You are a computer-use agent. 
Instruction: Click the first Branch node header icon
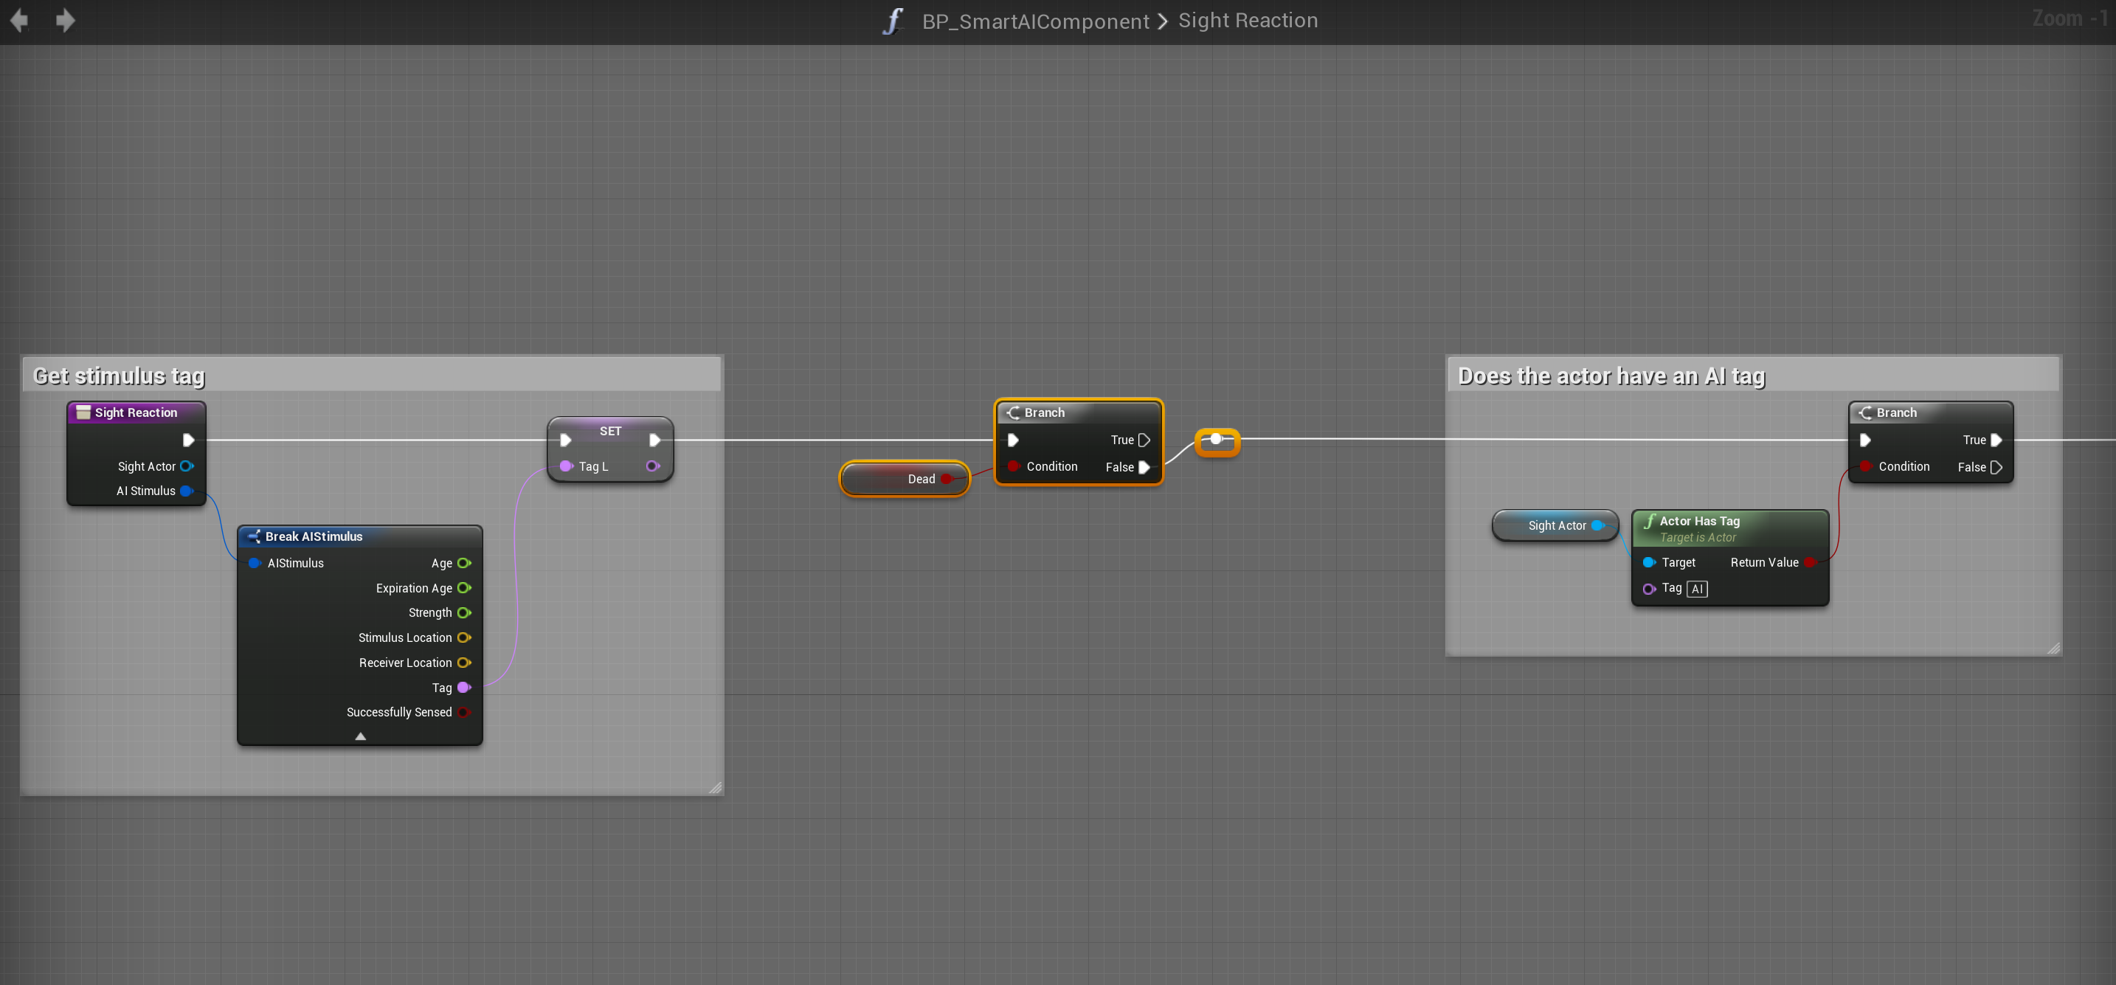[1013, 412]
